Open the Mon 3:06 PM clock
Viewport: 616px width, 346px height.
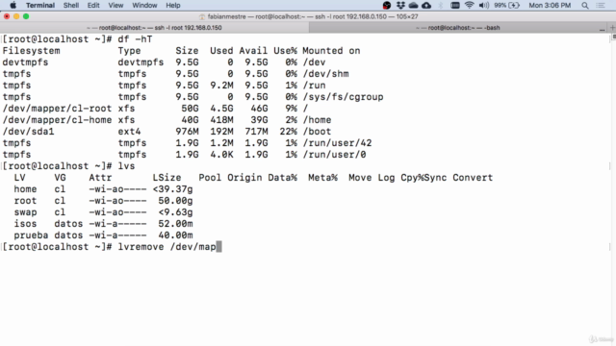click(550, 5)
